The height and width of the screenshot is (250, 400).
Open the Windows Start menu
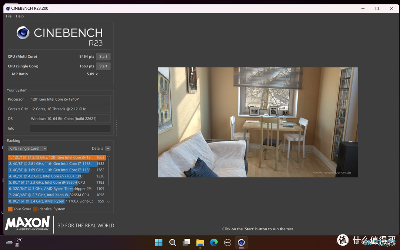[159, 242]
